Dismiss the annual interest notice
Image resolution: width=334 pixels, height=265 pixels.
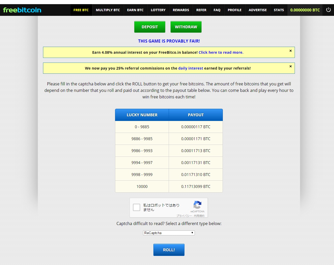(x=290, y=51)
